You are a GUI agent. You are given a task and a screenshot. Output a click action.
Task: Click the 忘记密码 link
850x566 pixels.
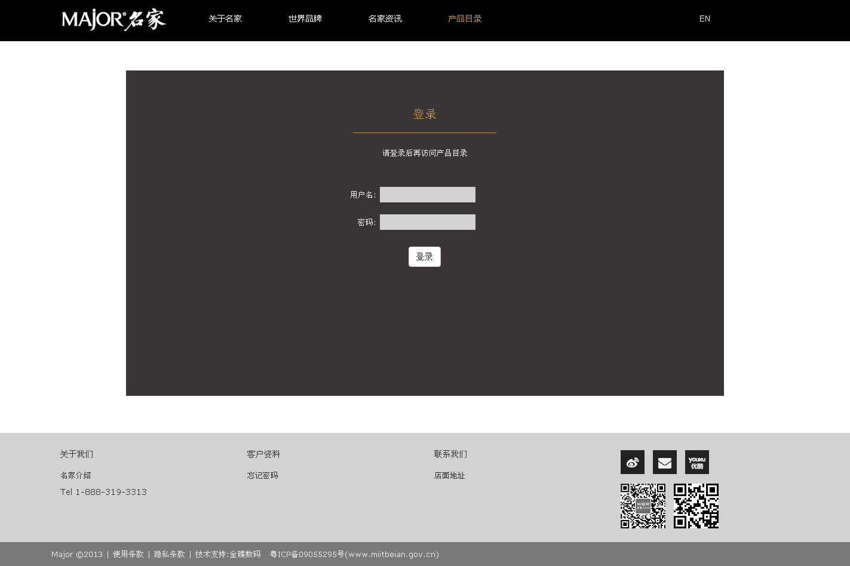(x=263, y=476)
